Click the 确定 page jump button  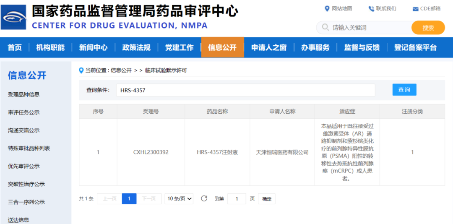tap(267, 199)
